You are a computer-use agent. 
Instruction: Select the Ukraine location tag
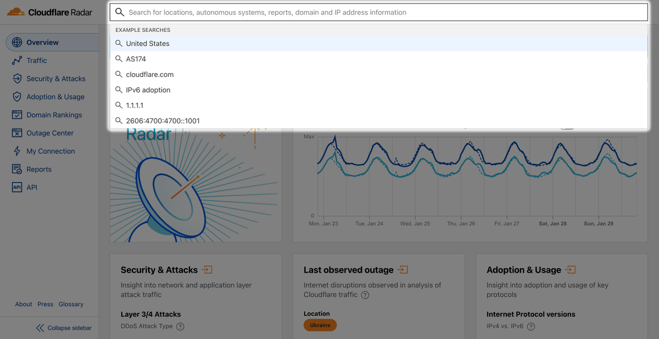320,325
